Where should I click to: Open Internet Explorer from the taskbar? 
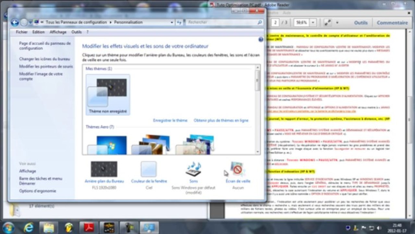click(29, 227)
